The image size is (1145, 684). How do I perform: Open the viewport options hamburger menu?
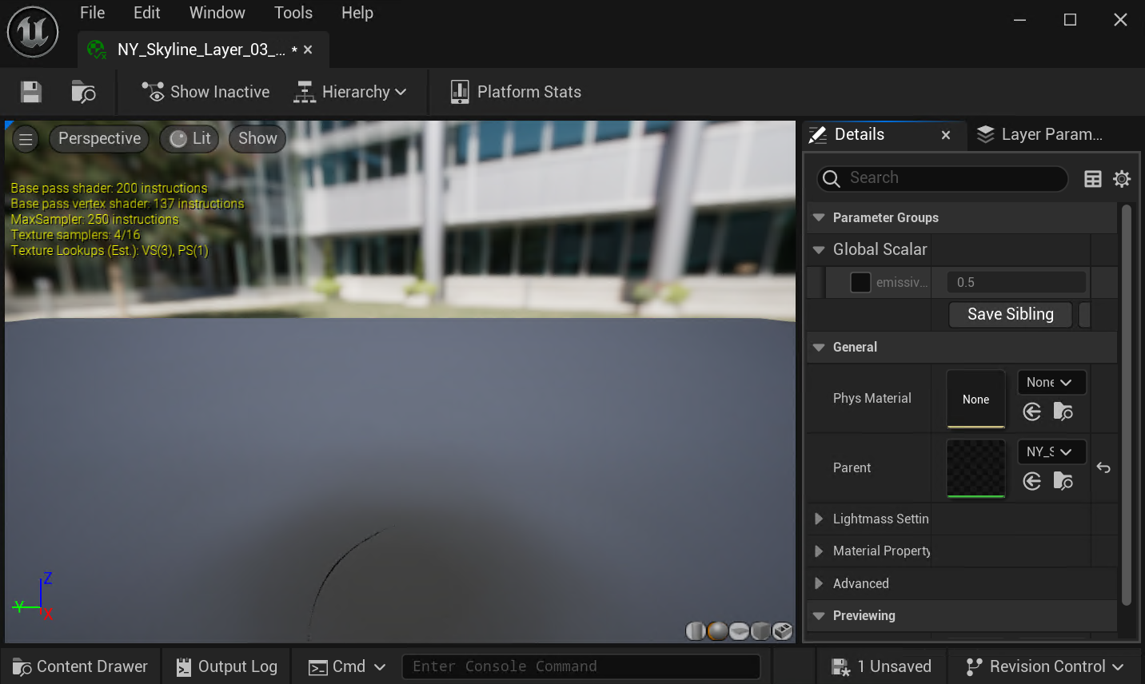26,139
